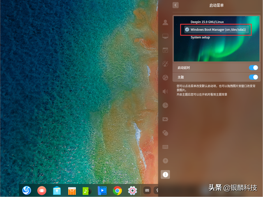Viewport: 263px width, 197px height.
Task: Select System Information icon in sidebar
Action: point(165,174)
